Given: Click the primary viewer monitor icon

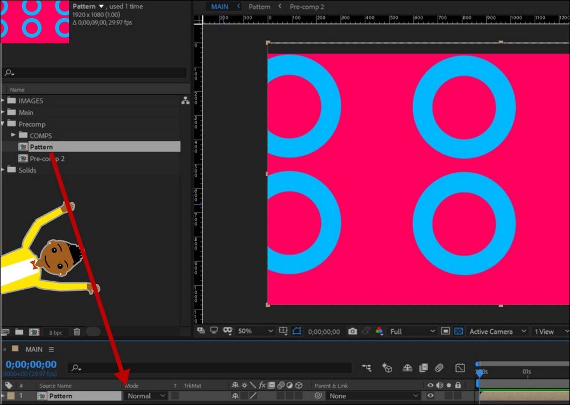Looking at the screenshot, I should point(214,330).
